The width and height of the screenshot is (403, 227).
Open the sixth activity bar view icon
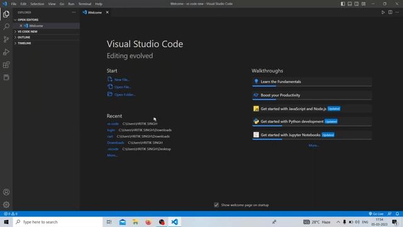click(6, 77)
